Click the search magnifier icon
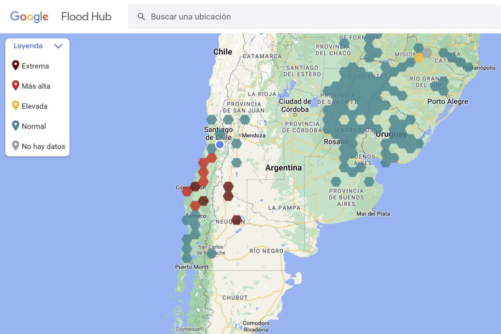 click(141, 17)
